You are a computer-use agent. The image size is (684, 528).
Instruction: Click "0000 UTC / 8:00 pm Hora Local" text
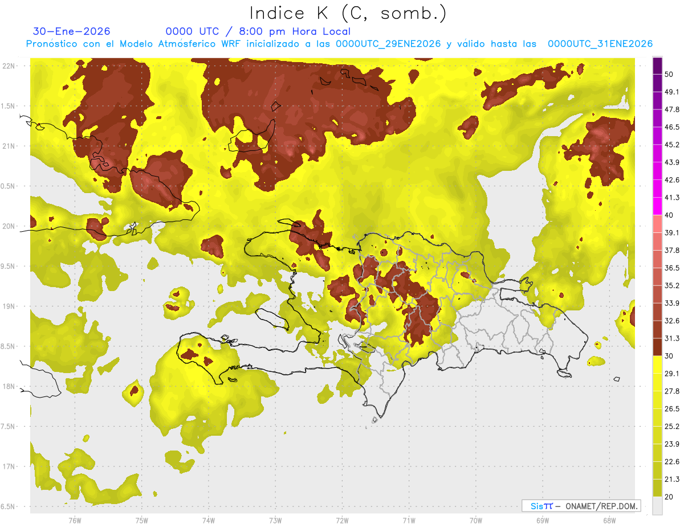[258, 31]
